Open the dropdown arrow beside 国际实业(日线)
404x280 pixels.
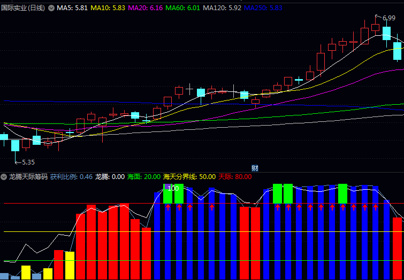51,8
